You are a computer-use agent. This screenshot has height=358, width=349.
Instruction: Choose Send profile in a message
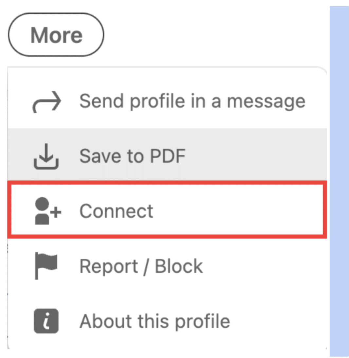[164, 100]
